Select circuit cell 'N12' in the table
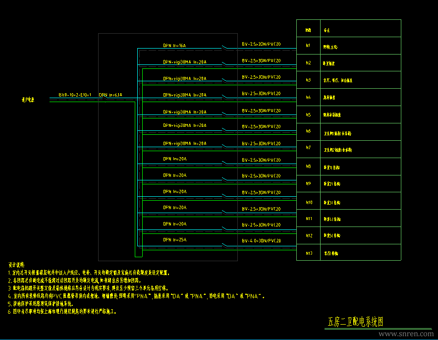 point(309,236)
